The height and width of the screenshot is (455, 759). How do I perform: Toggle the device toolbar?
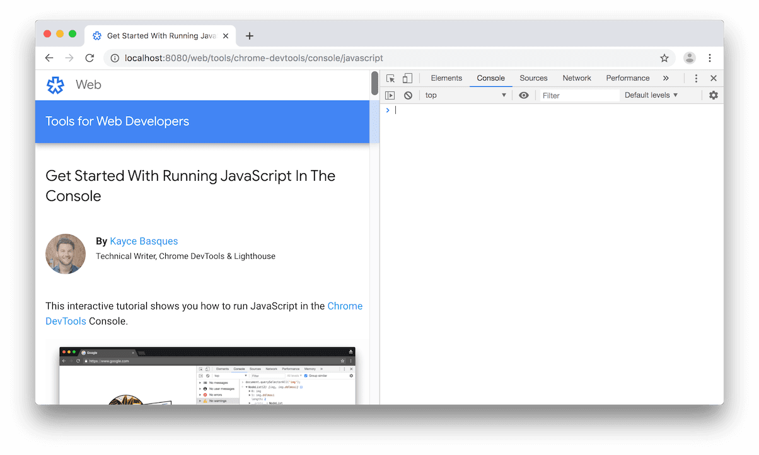point(407,78)
